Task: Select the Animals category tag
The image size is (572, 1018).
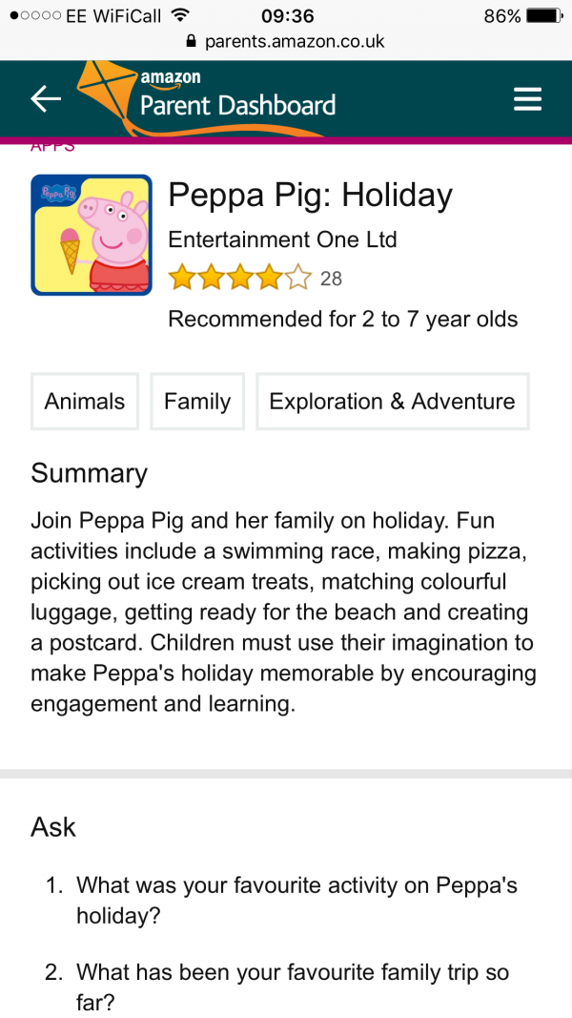Action: [85, 402]
